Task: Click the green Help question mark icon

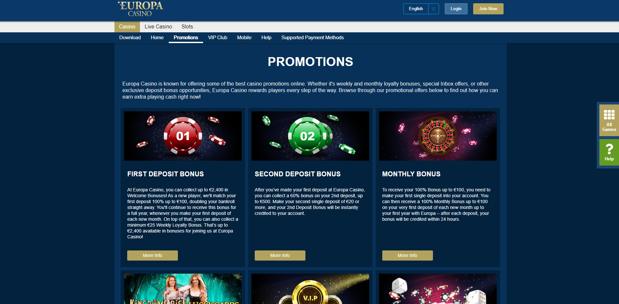Action: (x=609, y=152)
